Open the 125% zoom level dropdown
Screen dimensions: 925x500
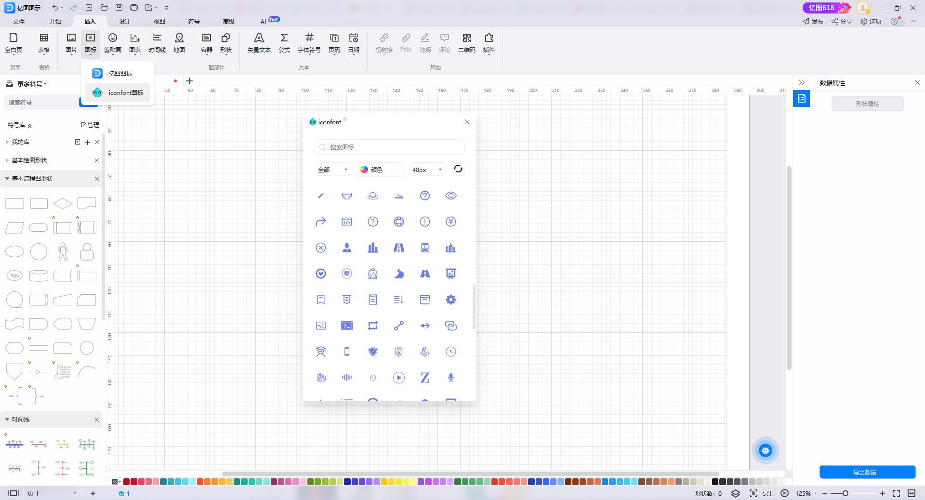(806, 493)
